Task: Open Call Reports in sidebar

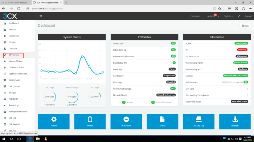Action: pyautogui.click(x=14, y=124)
